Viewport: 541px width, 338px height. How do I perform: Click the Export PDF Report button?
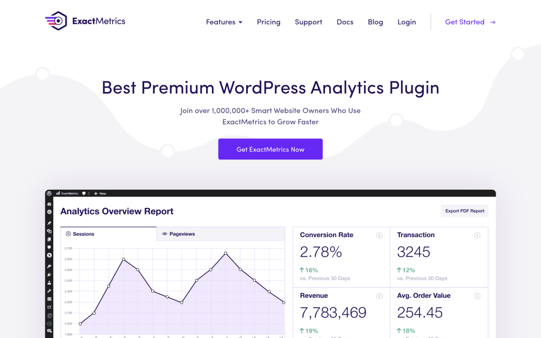tap(465, 211)
